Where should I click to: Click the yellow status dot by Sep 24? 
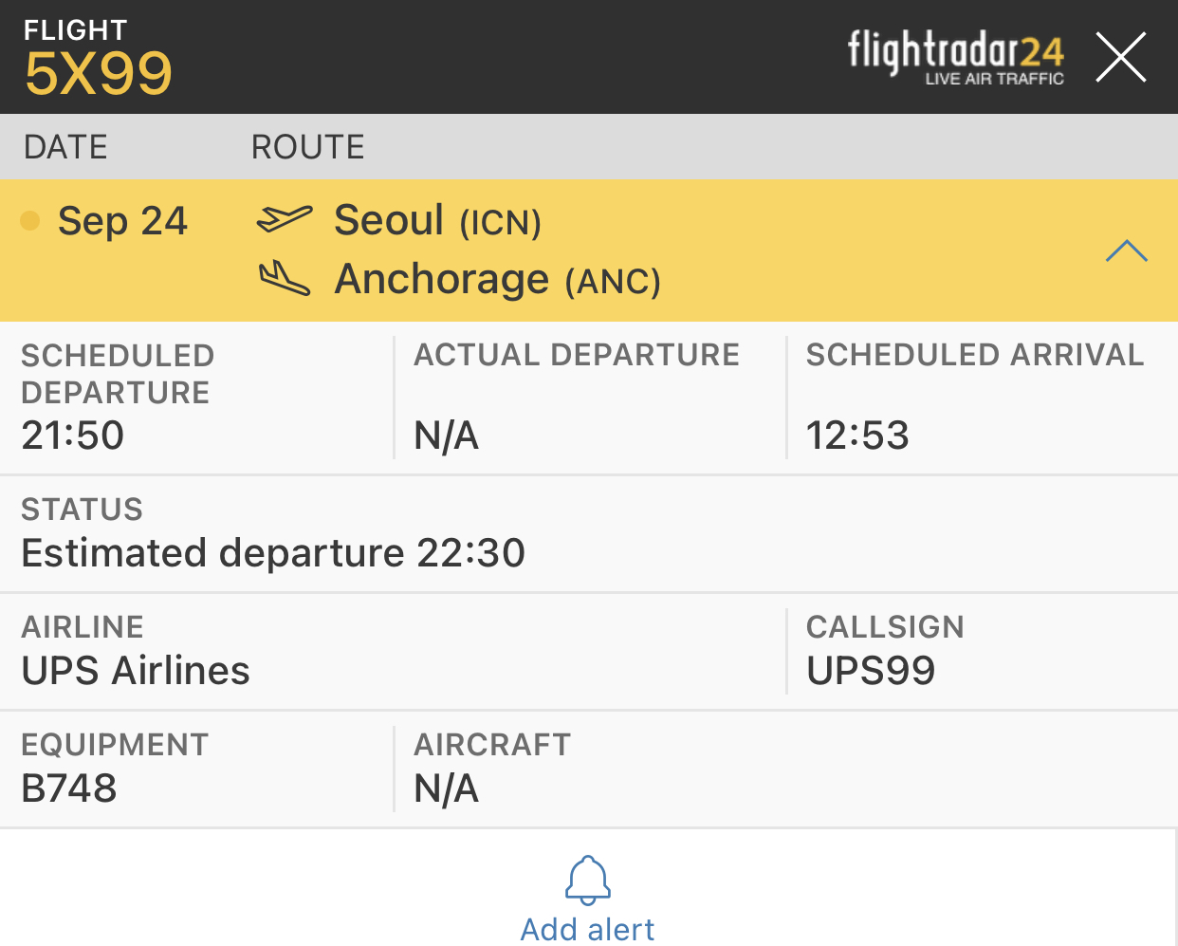tap(30, 221)
